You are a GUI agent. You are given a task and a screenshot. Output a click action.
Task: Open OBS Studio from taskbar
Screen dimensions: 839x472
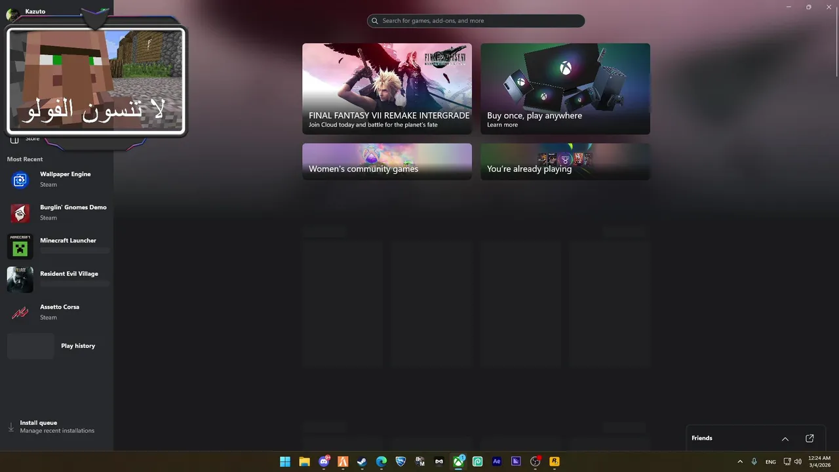(535, 462)
